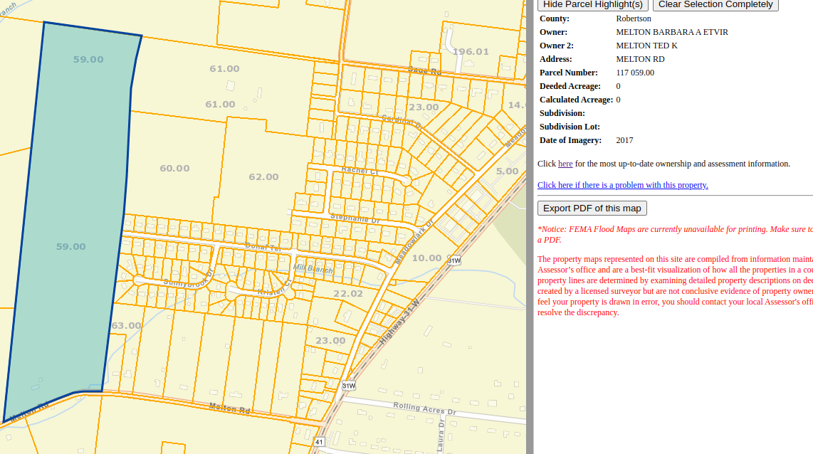Click the address value MELTON RD
Viewport: 813px width, 454px height.
point(640,59)
